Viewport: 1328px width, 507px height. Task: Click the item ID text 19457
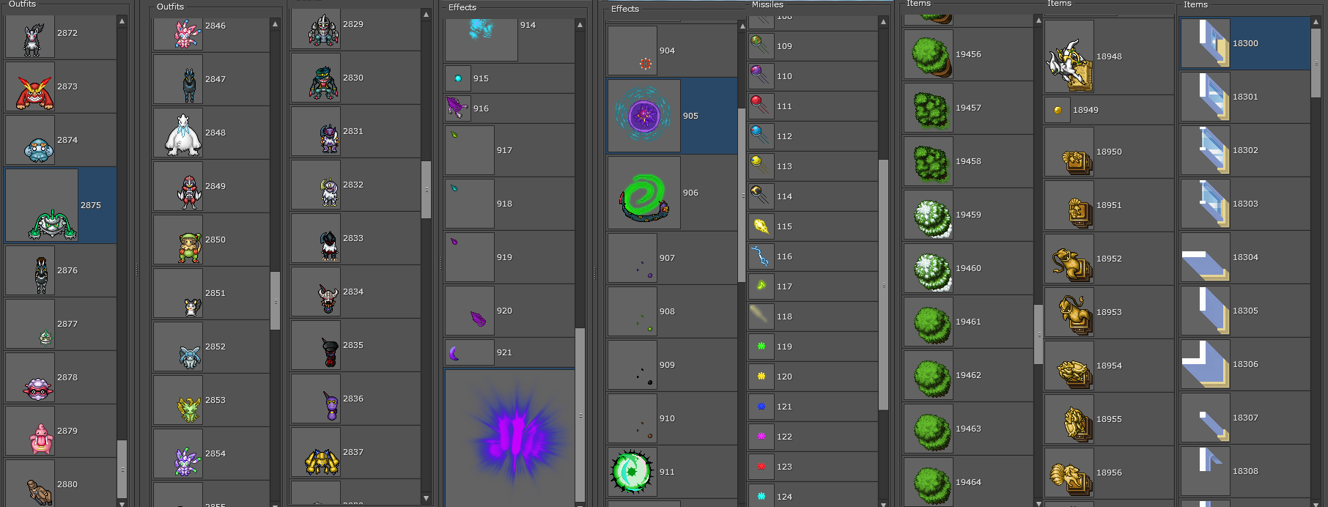(x=968, y=108)
